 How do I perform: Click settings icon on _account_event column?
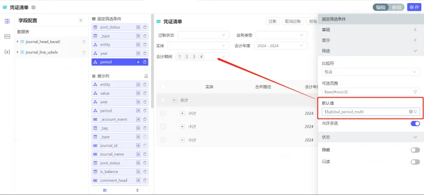click(x=138, y=120)
